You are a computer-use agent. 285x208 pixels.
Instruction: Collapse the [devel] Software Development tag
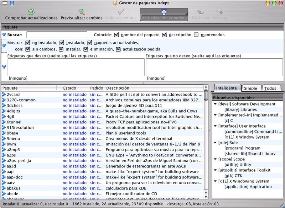216,104
